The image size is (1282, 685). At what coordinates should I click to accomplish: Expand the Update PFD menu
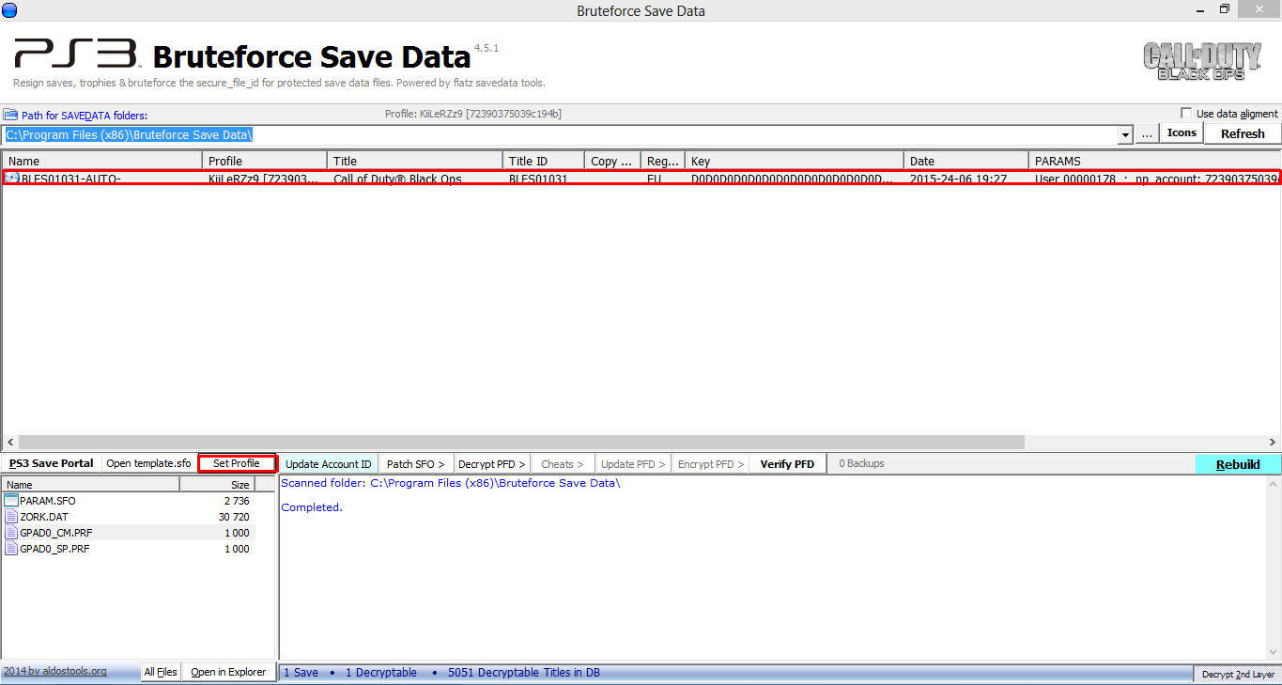click(x=633, y=464)
